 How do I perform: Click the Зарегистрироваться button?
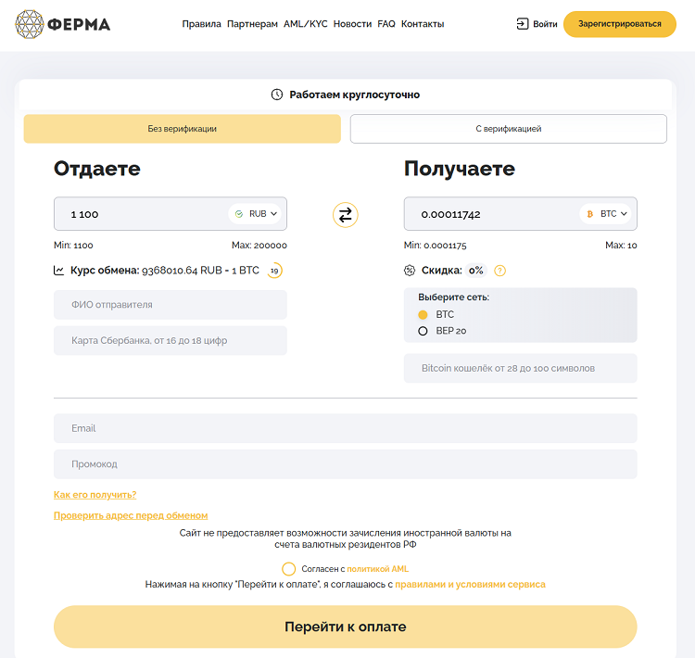(x=619, y=24)
